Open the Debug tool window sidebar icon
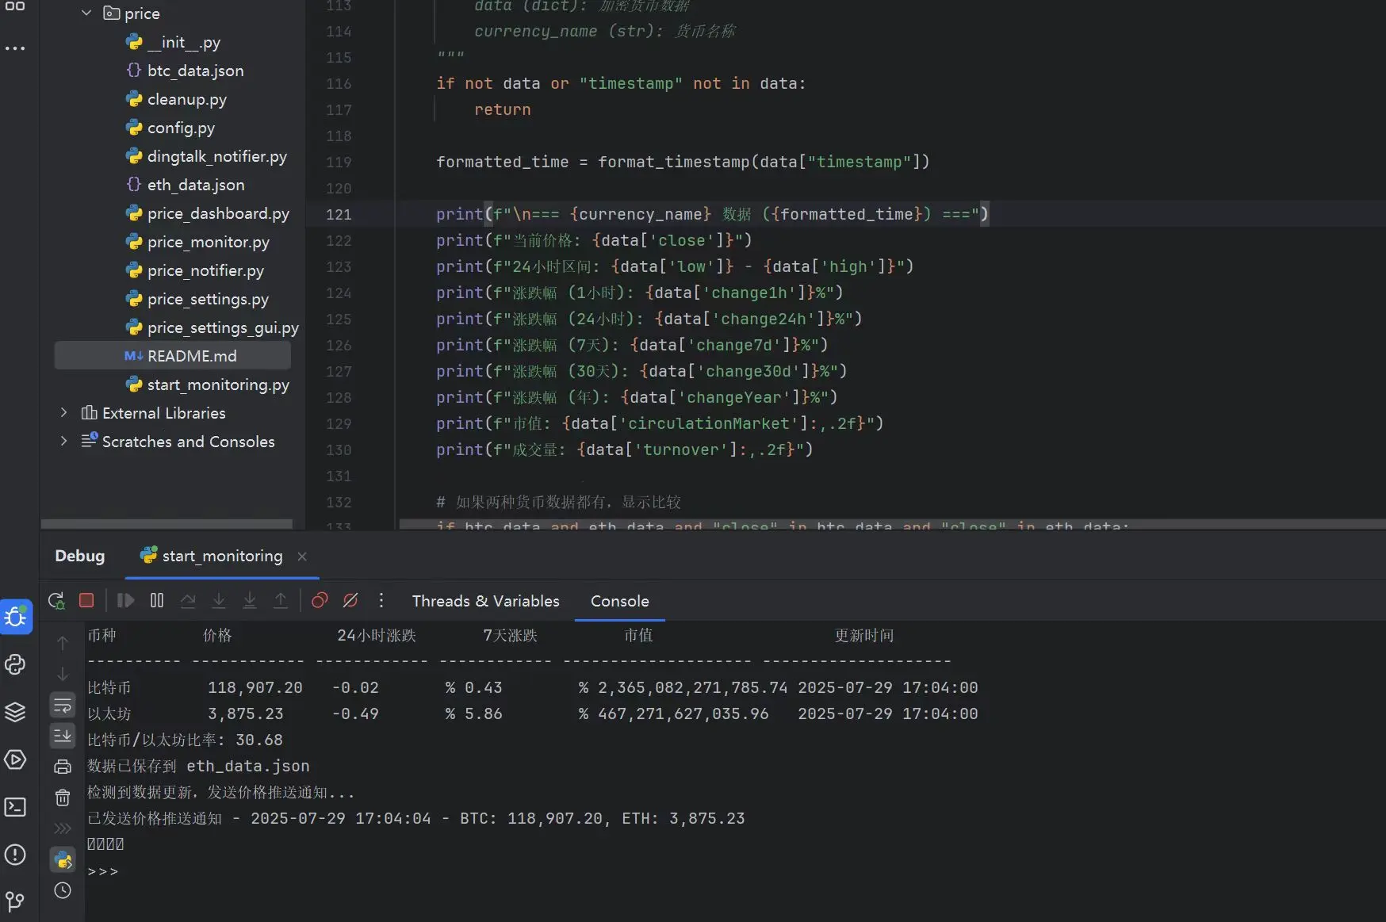 pyautogui.click(x=16, y=617)
